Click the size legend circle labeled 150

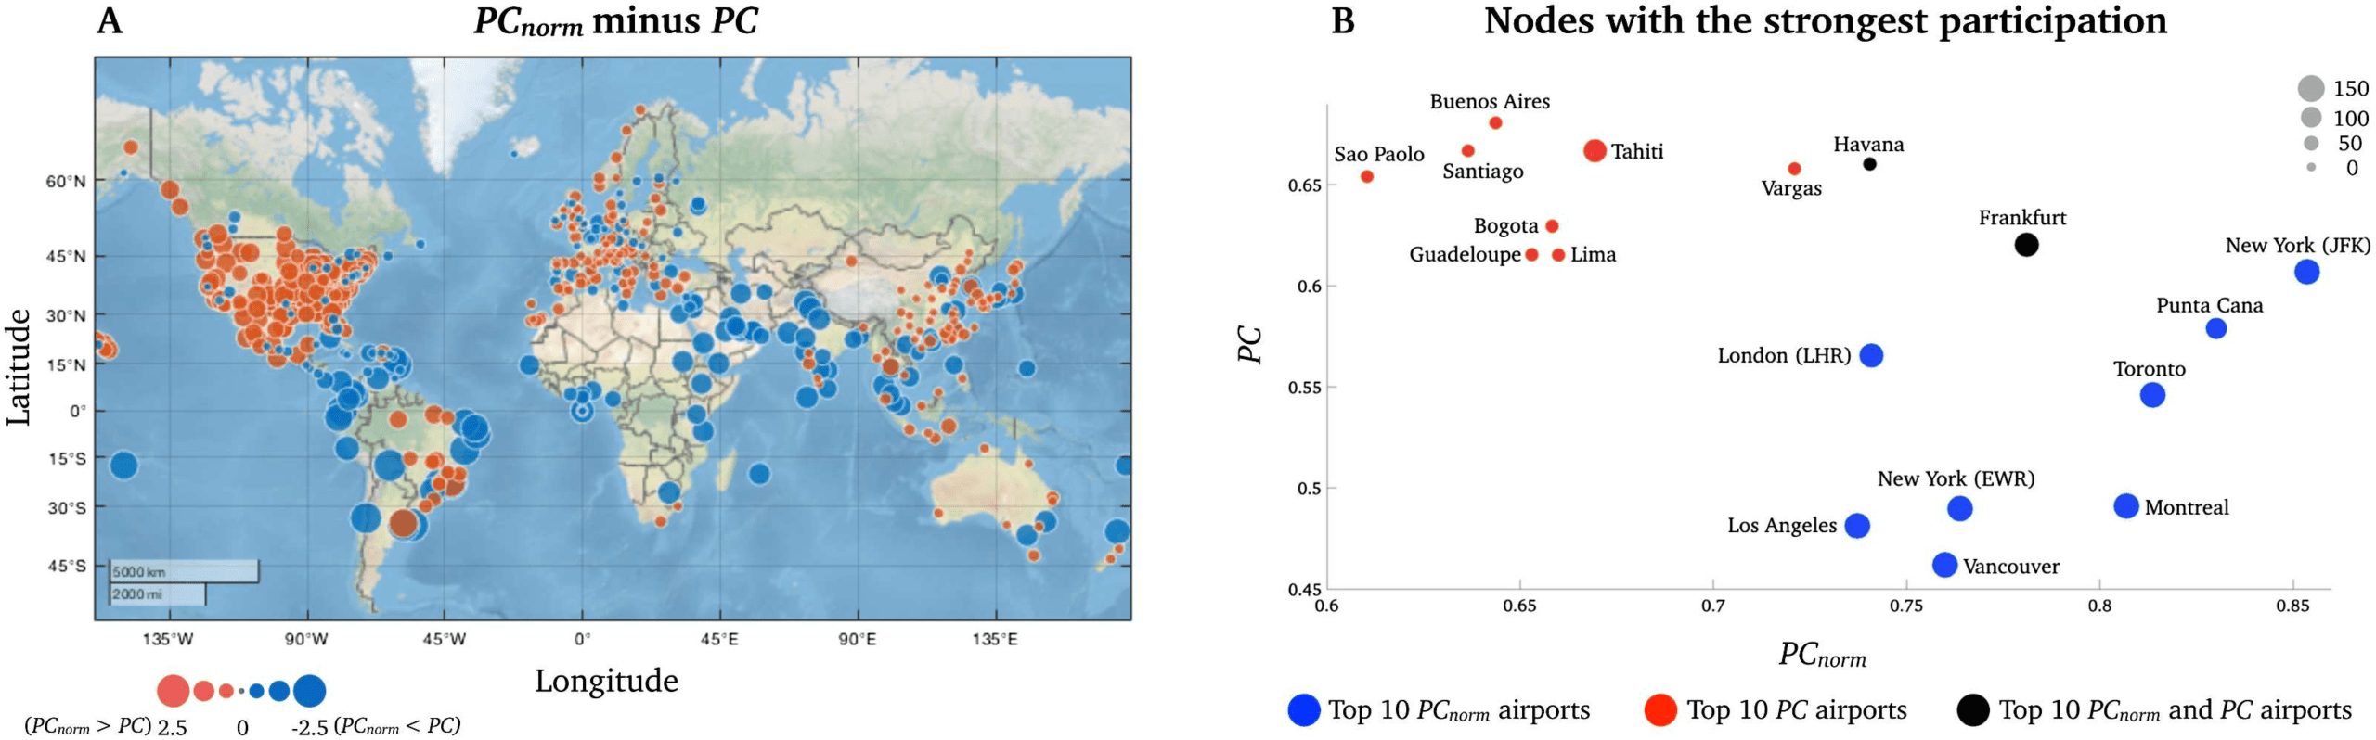(x=2310, y=88)
